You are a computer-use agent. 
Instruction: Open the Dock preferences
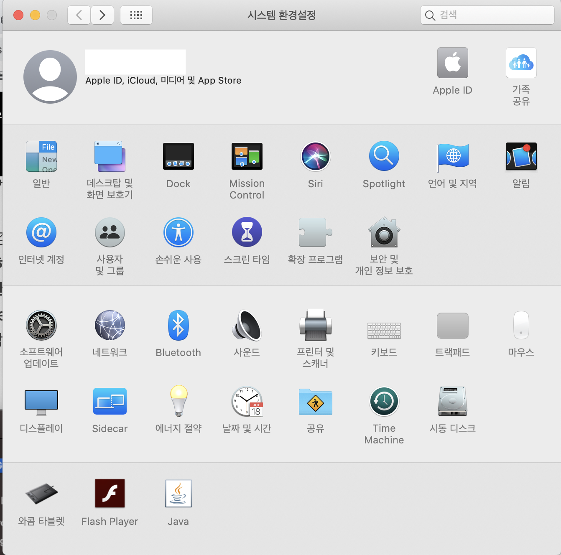pos(178,157)
